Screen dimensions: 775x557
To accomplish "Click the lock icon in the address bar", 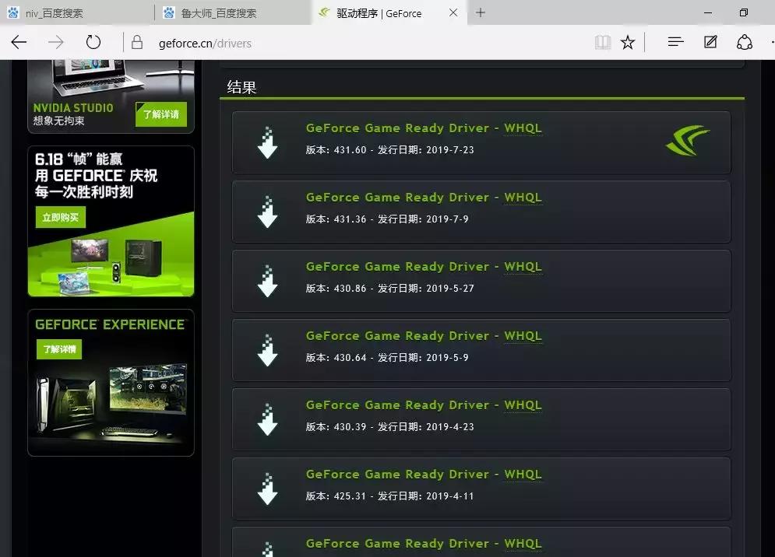I will [137, 42].
